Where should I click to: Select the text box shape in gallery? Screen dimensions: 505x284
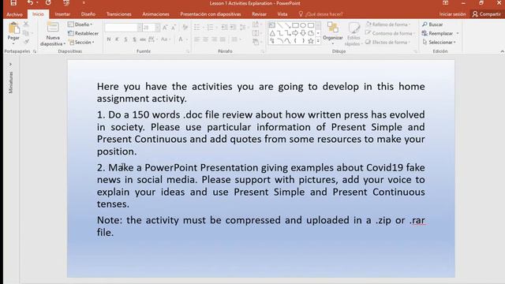(272, 25)
